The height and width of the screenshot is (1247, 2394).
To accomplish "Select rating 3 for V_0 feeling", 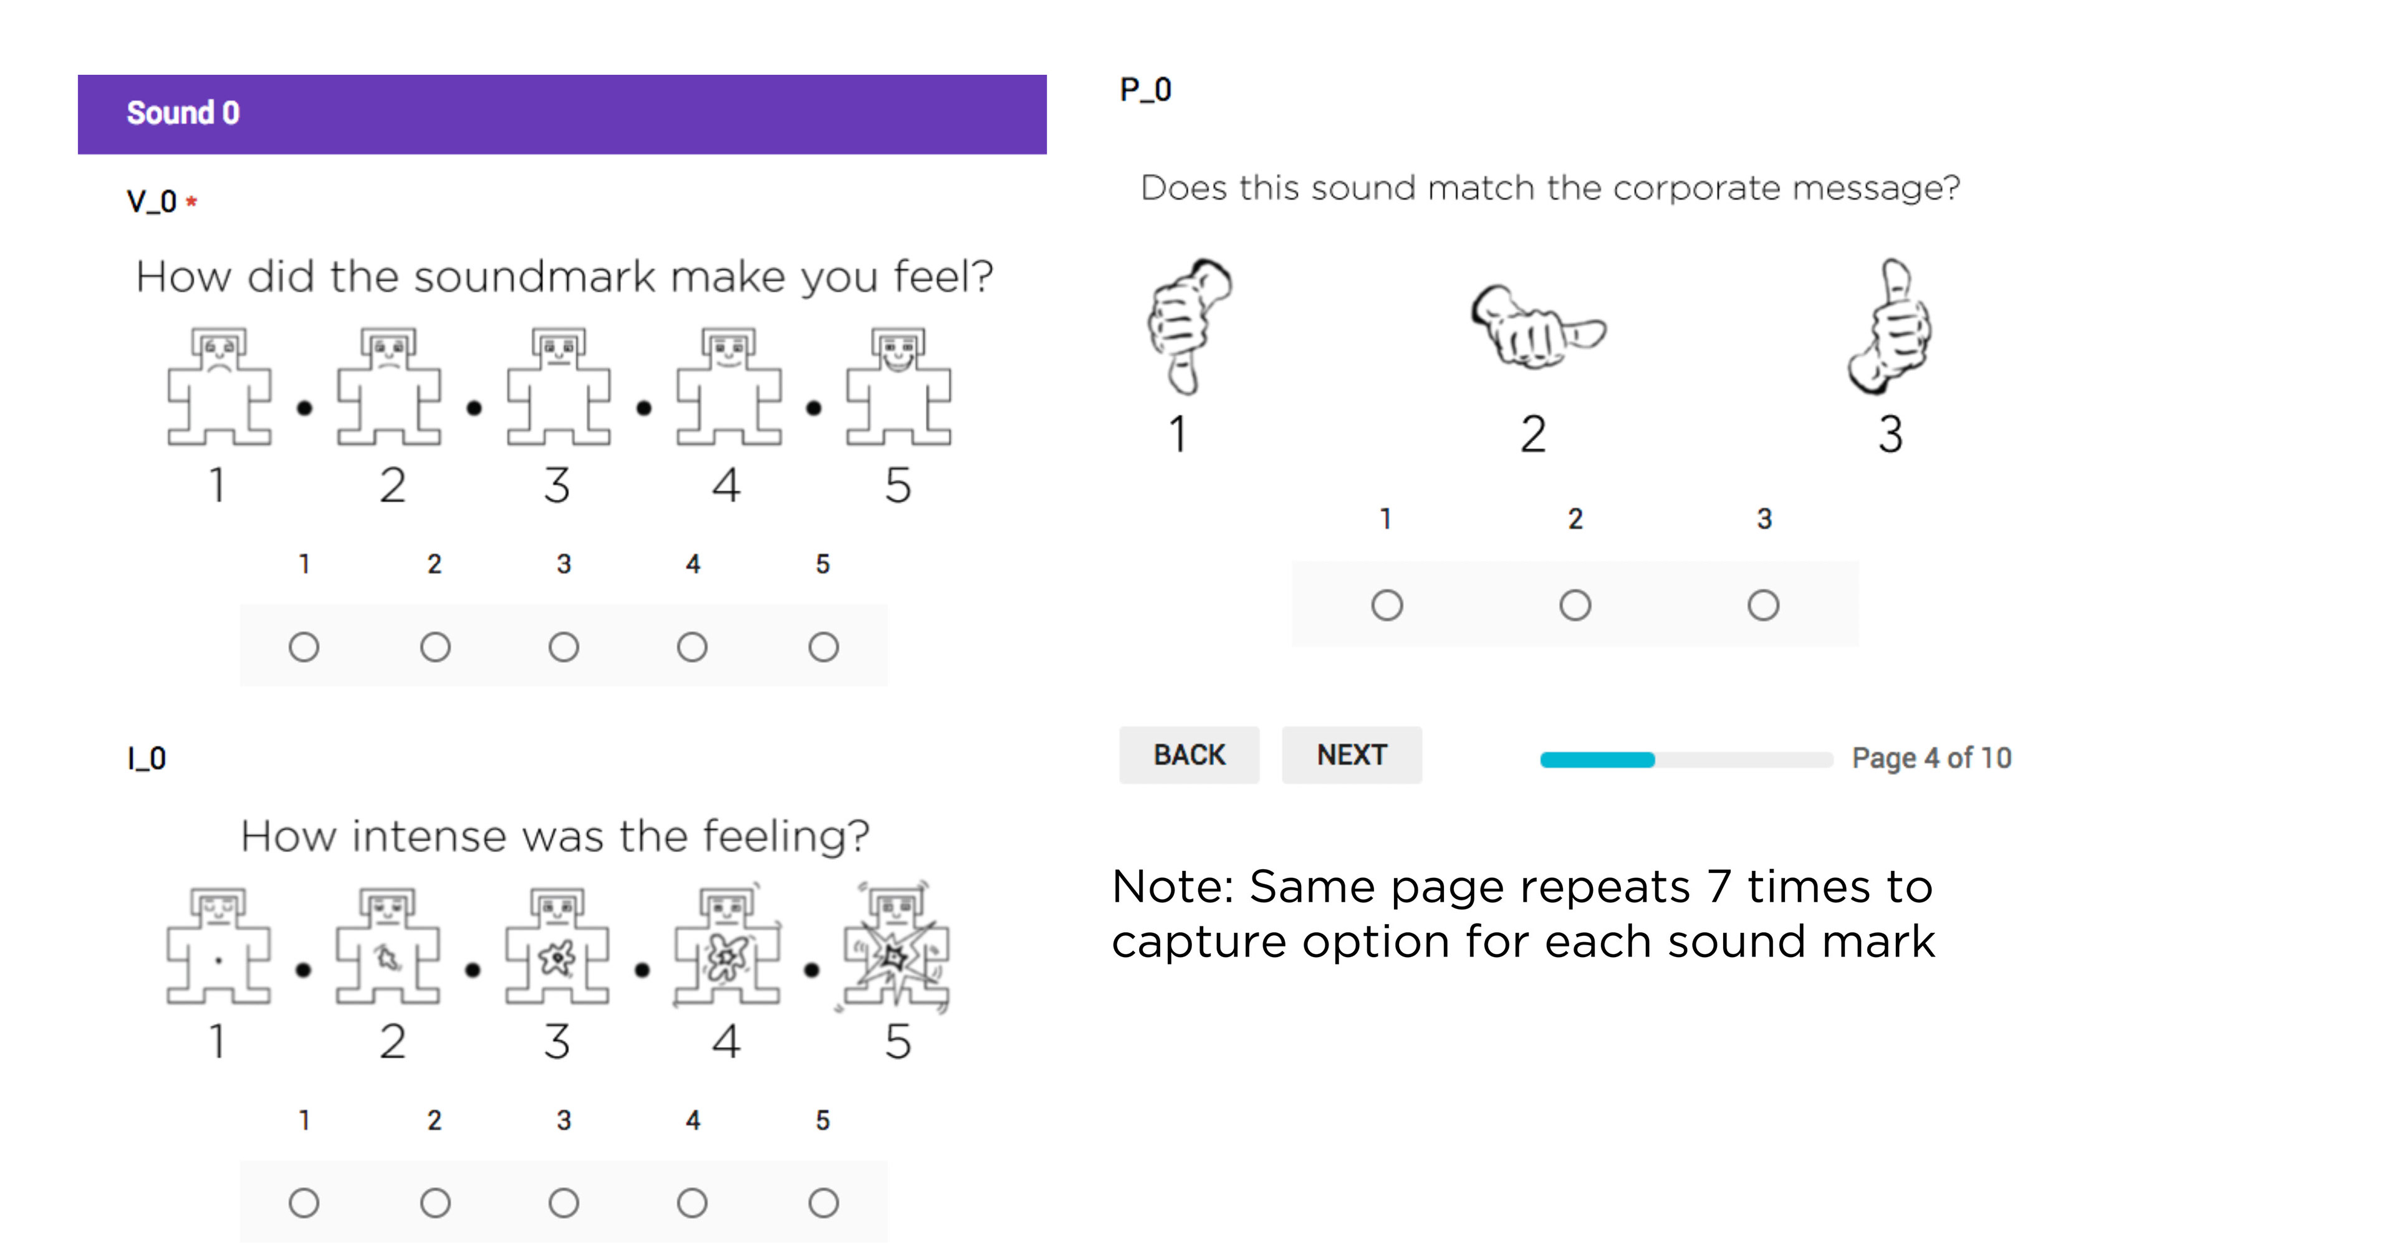I will [563, 647].
